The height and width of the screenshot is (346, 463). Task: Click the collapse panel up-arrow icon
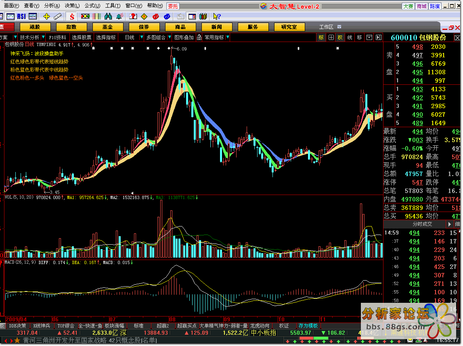pos(369,38)
